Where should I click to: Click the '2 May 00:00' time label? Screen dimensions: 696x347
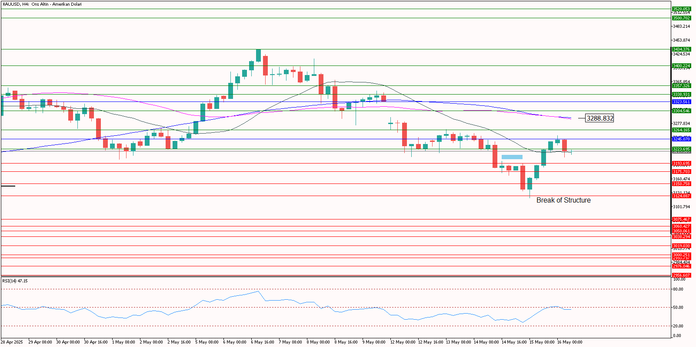coord(151,342)
